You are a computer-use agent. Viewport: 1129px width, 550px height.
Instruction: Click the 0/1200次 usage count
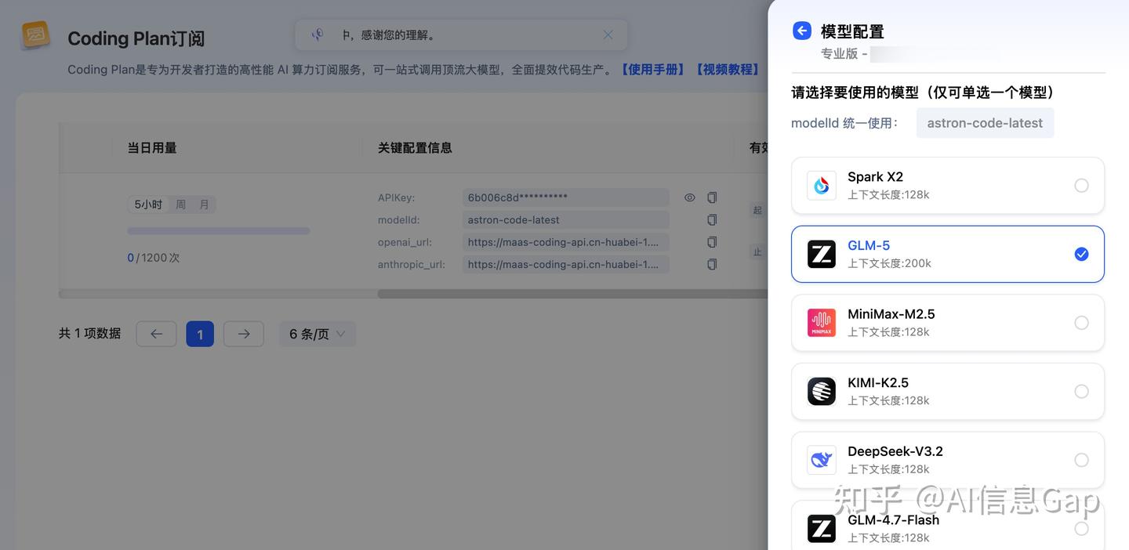click(154, 258)
